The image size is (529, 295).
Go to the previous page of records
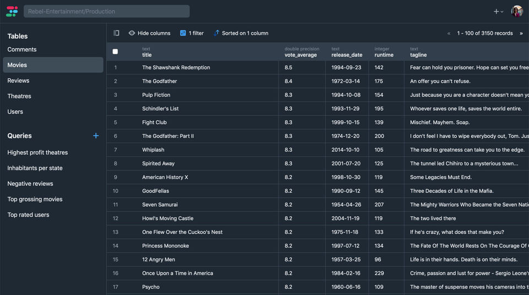click(x=449, y=33)
